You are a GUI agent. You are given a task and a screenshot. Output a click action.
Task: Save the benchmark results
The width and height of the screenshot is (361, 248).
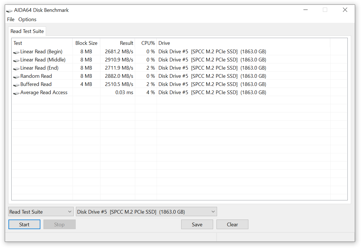coord(197,225)
